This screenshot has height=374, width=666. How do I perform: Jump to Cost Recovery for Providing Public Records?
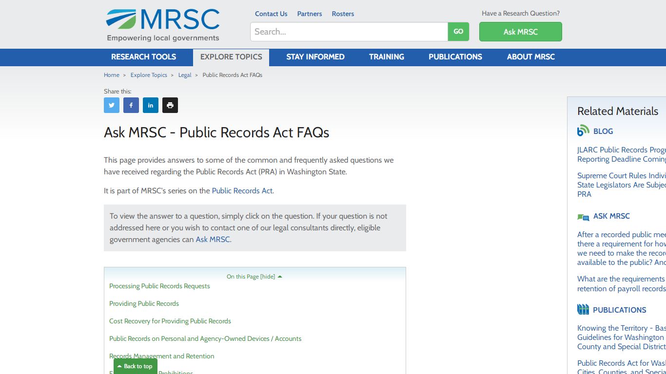[170, 321]
